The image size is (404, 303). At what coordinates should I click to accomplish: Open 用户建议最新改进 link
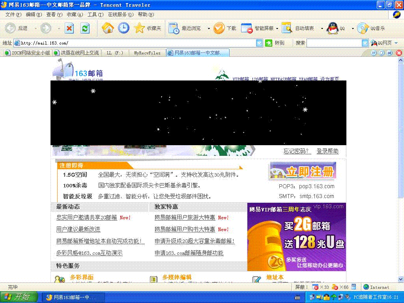pyautogui.click(x=79, y=229)
